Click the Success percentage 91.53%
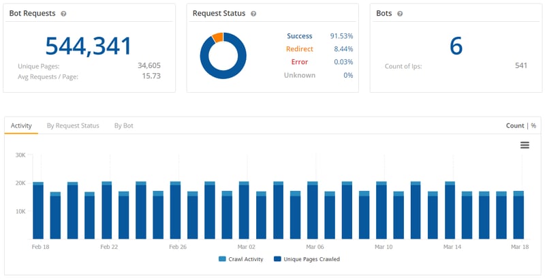The width and height of the screenshot is (545, 279). [341, 36]
